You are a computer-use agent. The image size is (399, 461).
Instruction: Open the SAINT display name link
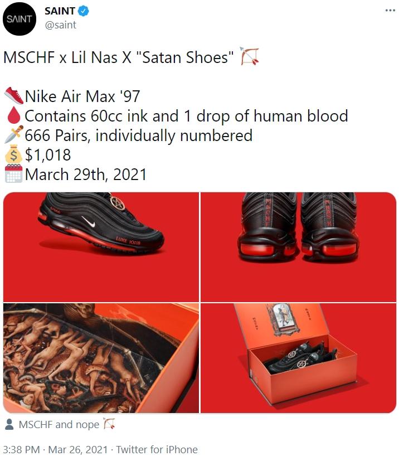tap(60, 11)
